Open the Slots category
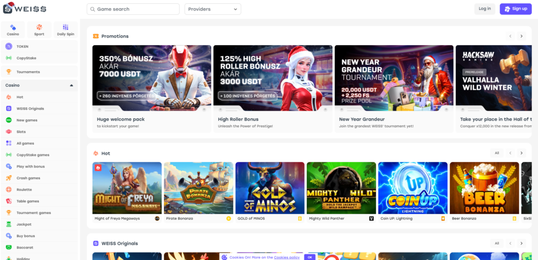This screenshot has height=260, width=538. [x=39, y=132]
